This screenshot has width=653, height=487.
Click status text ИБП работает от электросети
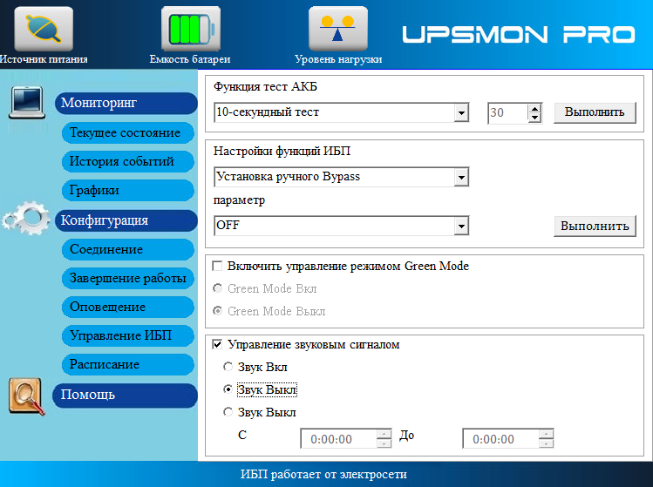[323, 475]
